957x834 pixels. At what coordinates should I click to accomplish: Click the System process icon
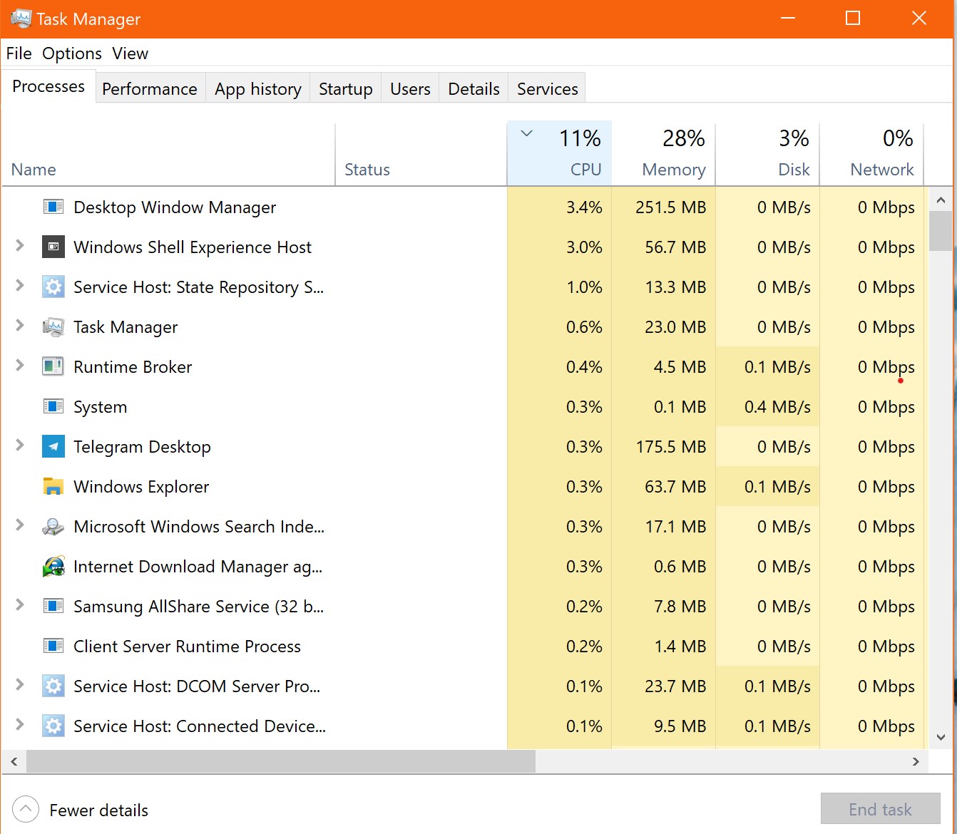[x=53, y=407]
